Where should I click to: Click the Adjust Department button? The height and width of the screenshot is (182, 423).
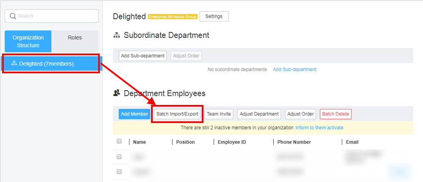[259, 114]
